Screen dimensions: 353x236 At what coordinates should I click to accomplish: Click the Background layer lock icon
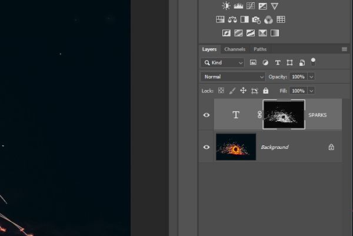click(331, 147)
